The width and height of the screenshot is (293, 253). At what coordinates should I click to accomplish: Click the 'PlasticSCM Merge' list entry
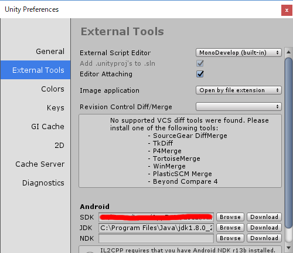point(182,174)
